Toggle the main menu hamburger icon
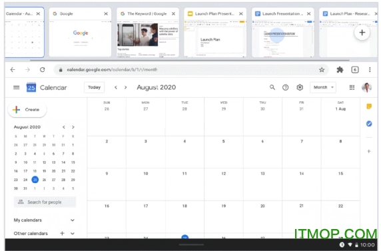Image resolution: width=381 pixels, height=251 pixels. point(16,87)
